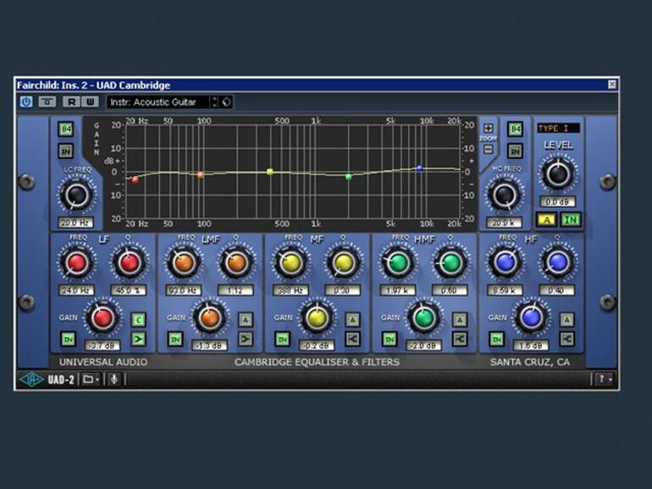Click the LF band shelf shape icon
This screenshot has height=489, width=652.
click(137, 338)
